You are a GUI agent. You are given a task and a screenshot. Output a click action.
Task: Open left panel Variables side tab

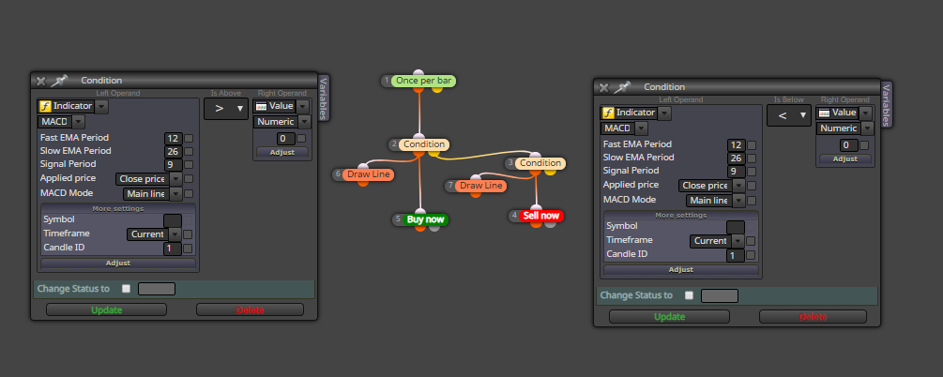(x=323, y=98)
